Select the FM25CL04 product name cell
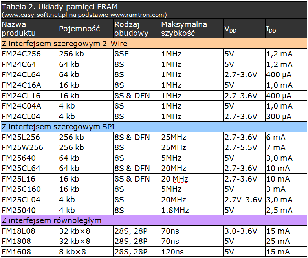308x258 pixels. [x=29, y=200]
